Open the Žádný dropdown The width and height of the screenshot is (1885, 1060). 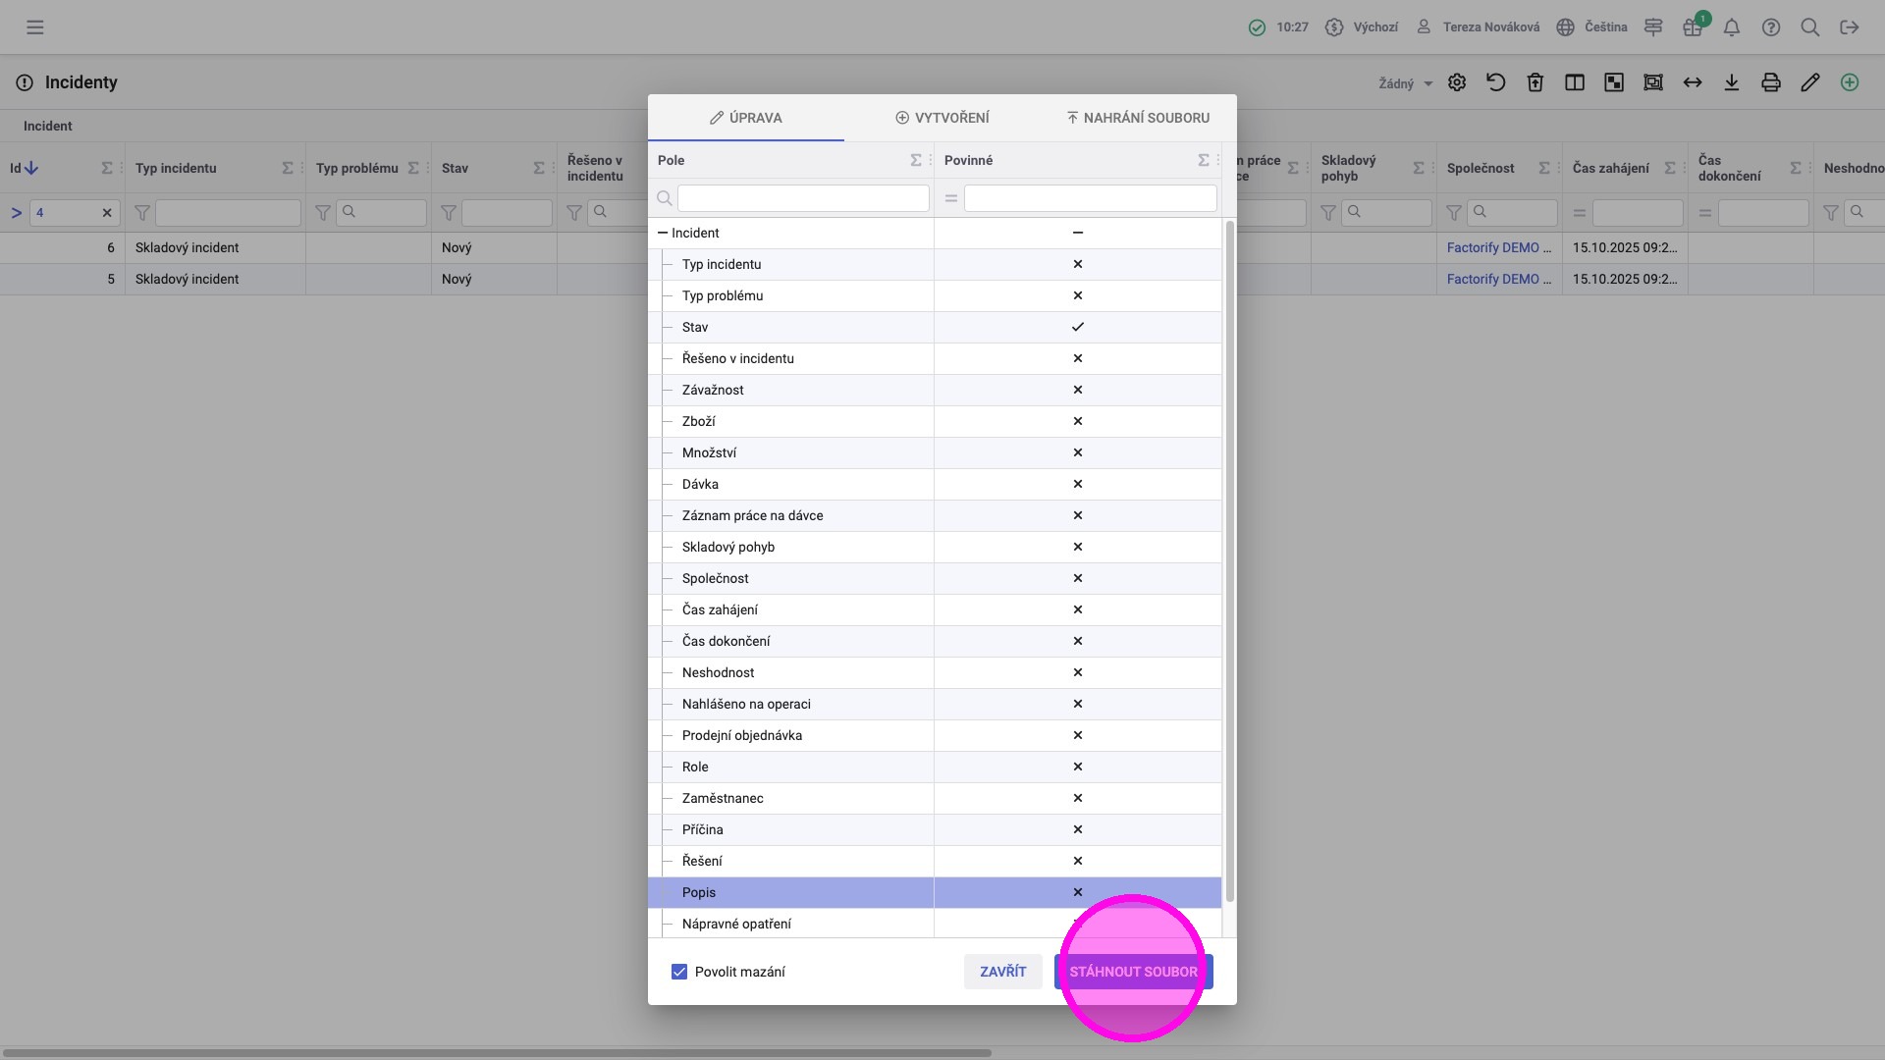pos(1405,84)
